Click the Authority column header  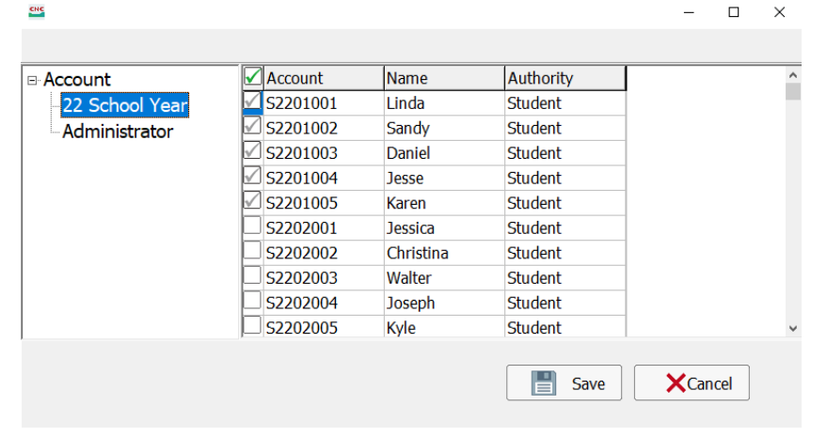(565, 78)
